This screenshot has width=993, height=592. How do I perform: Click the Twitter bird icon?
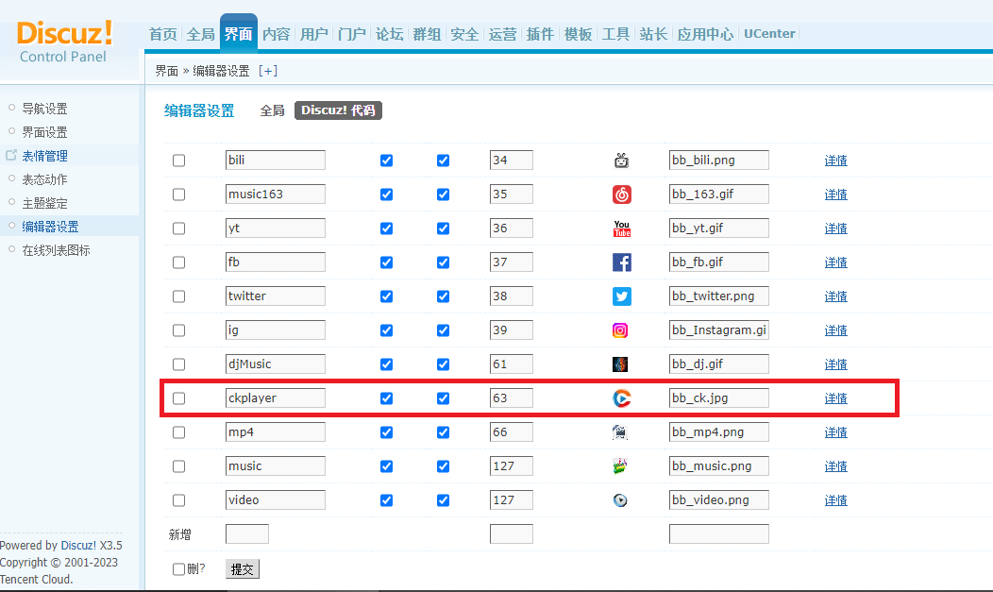pyautogui.click(x=621, y=296)
